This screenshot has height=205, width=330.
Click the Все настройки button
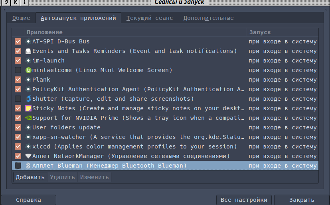(x=244, y=200)
